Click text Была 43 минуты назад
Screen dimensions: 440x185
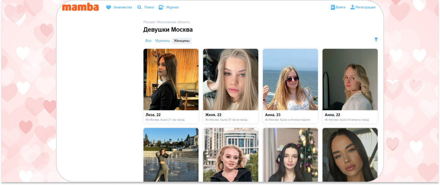354,120
